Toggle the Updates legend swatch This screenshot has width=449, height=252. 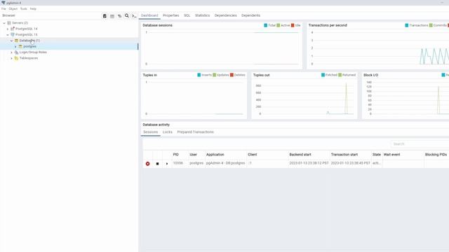(214, 75)
